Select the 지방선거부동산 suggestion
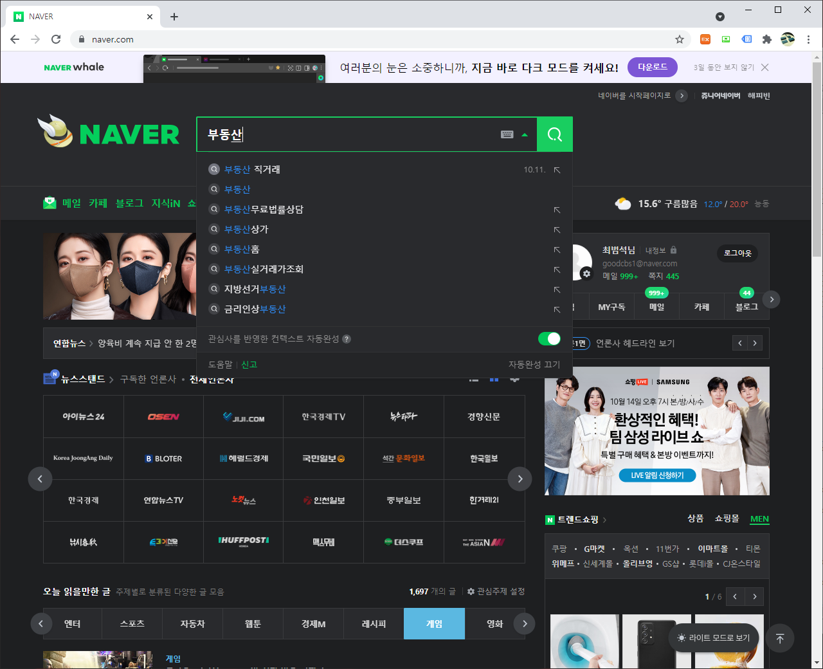823x669 pixels. (255, 289)
